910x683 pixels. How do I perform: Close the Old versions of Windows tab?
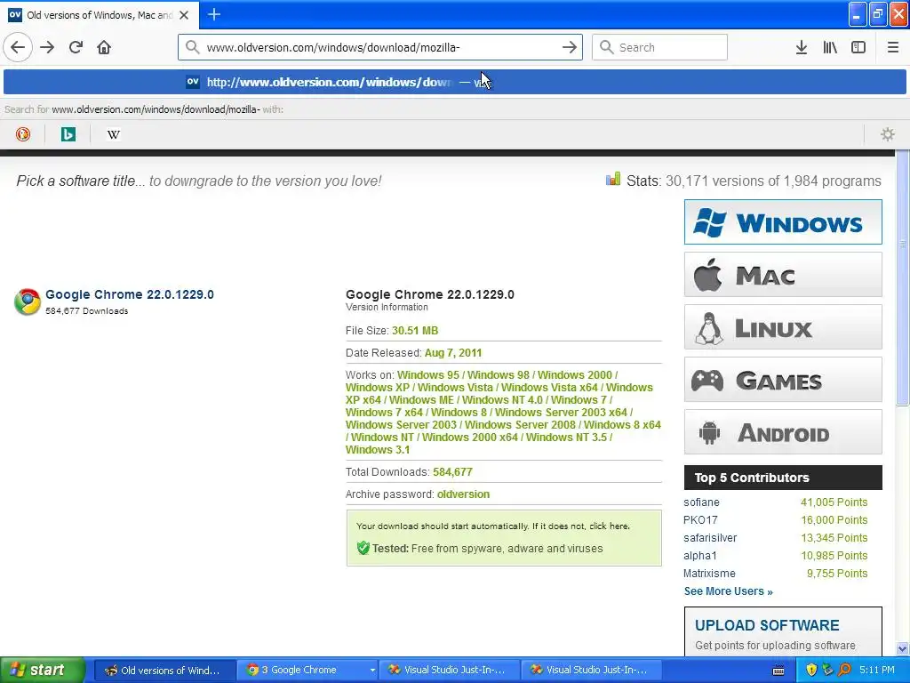pos(184,15)
